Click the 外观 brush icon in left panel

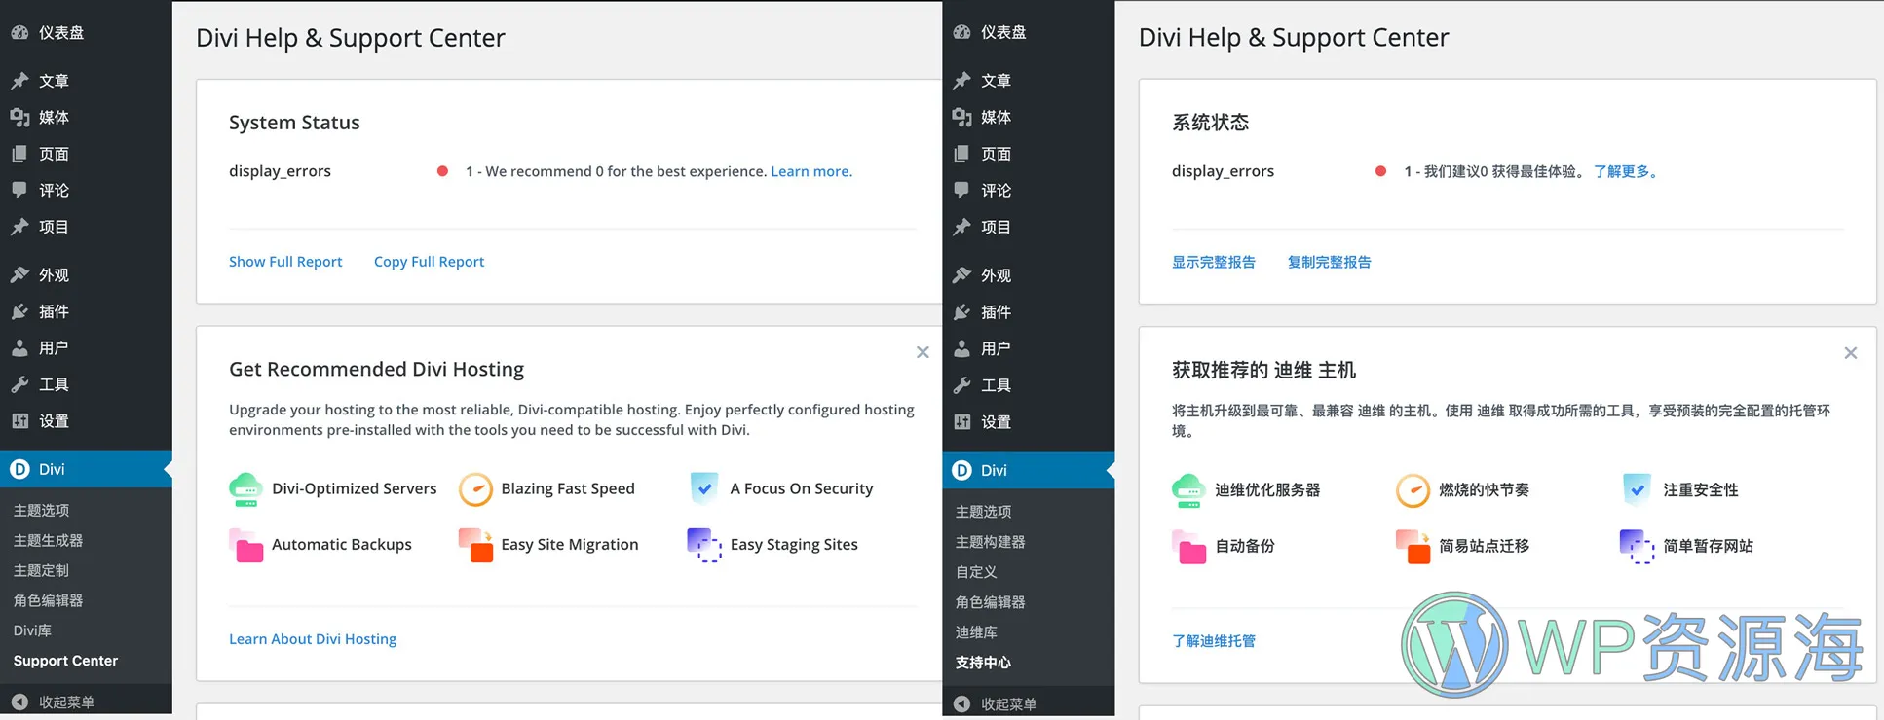pyautogui.click(x=19, y=275)
